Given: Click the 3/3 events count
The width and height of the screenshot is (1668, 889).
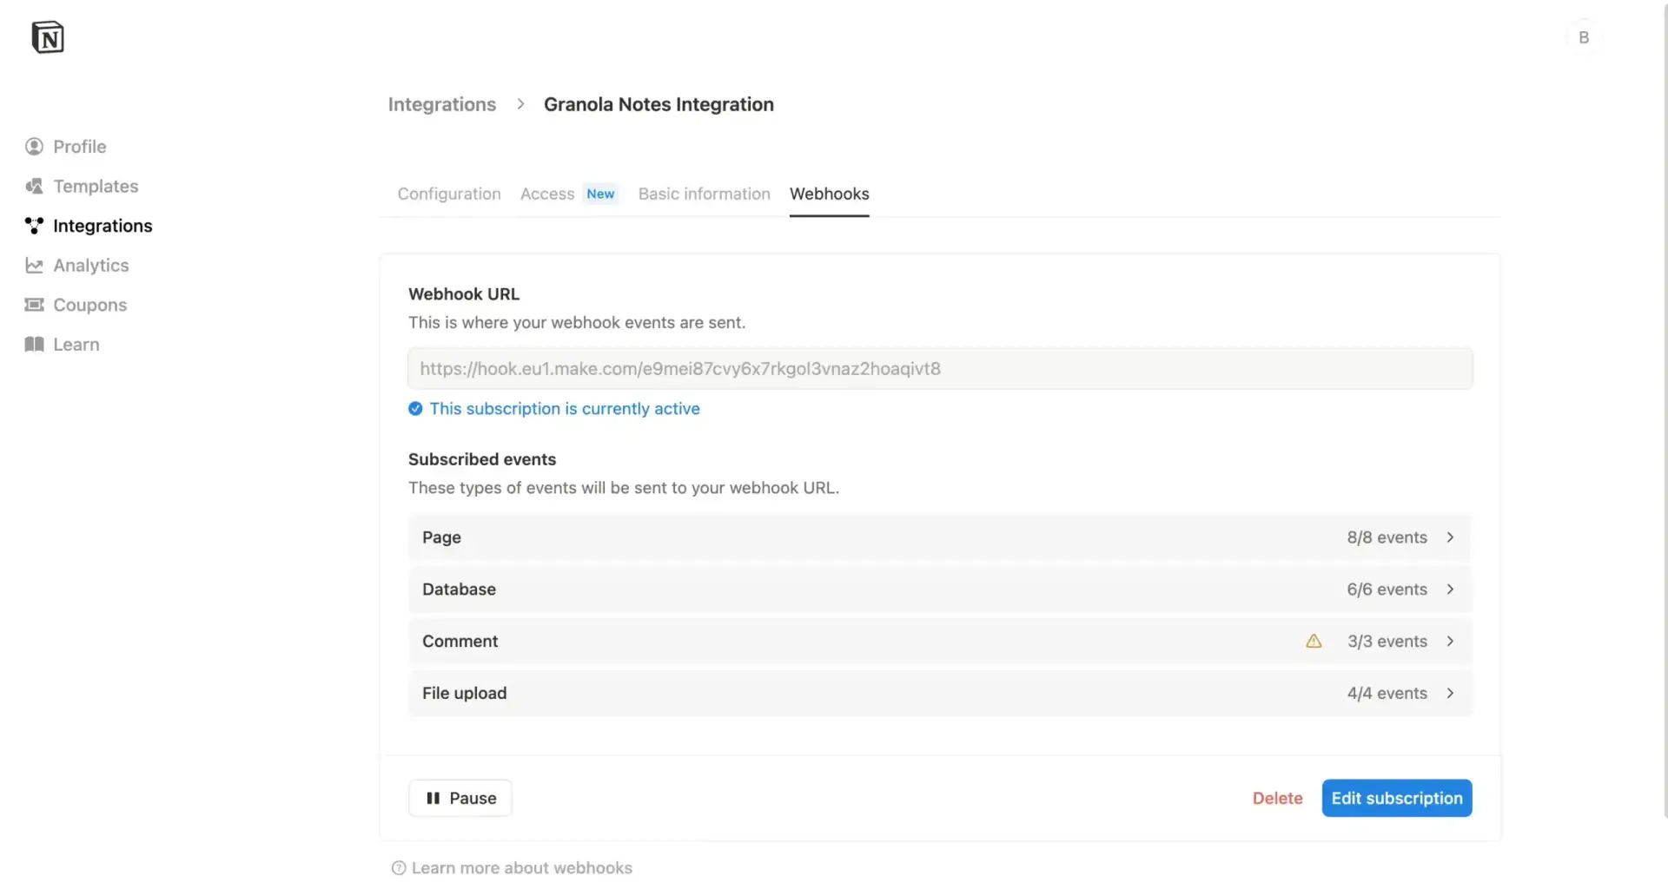Looking at the screenshot, I should coord(1387,642).
